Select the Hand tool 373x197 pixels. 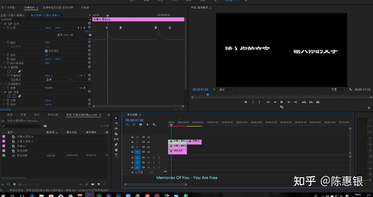[x=116, y=150]
